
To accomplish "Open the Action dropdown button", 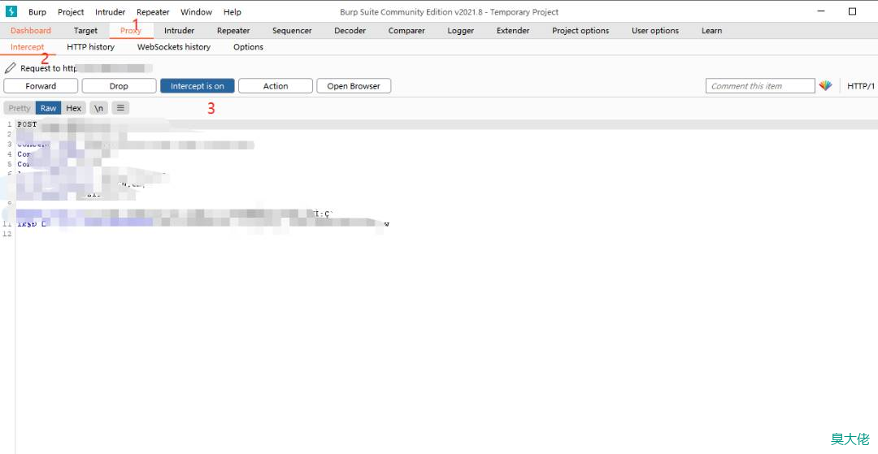I will [276, 86].
